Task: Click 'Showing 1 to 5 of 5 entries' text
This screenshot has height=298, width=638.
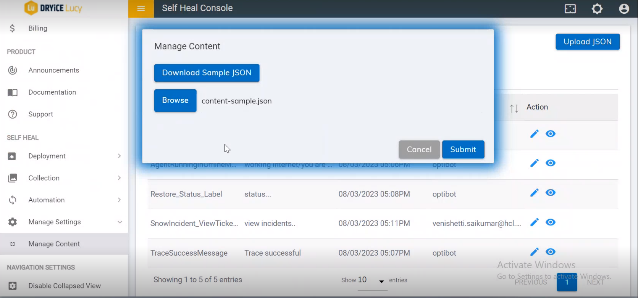Action: 198,280
